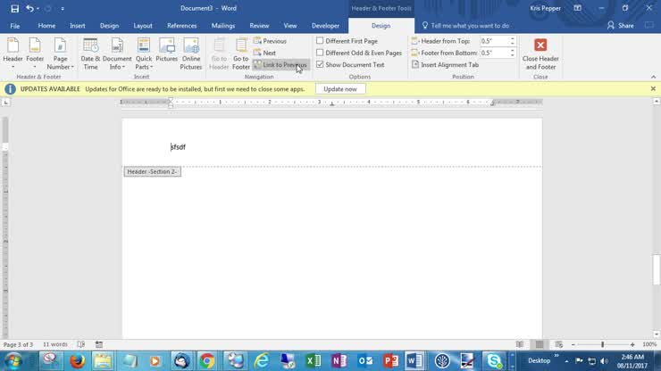This screenshot has height=371, width=661.
Task: Open the Developer tab
Action: [325, 26]
